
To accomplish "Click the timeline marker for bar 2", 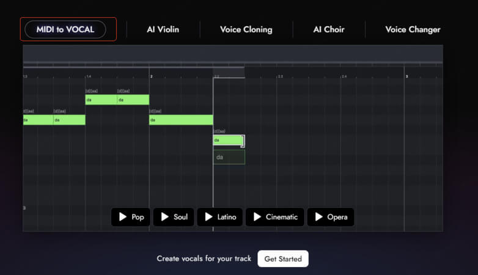I will click(151, 76).
